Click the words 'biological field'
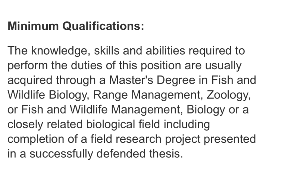The height and width of the screenshot is (186, 288). [123, 124]
